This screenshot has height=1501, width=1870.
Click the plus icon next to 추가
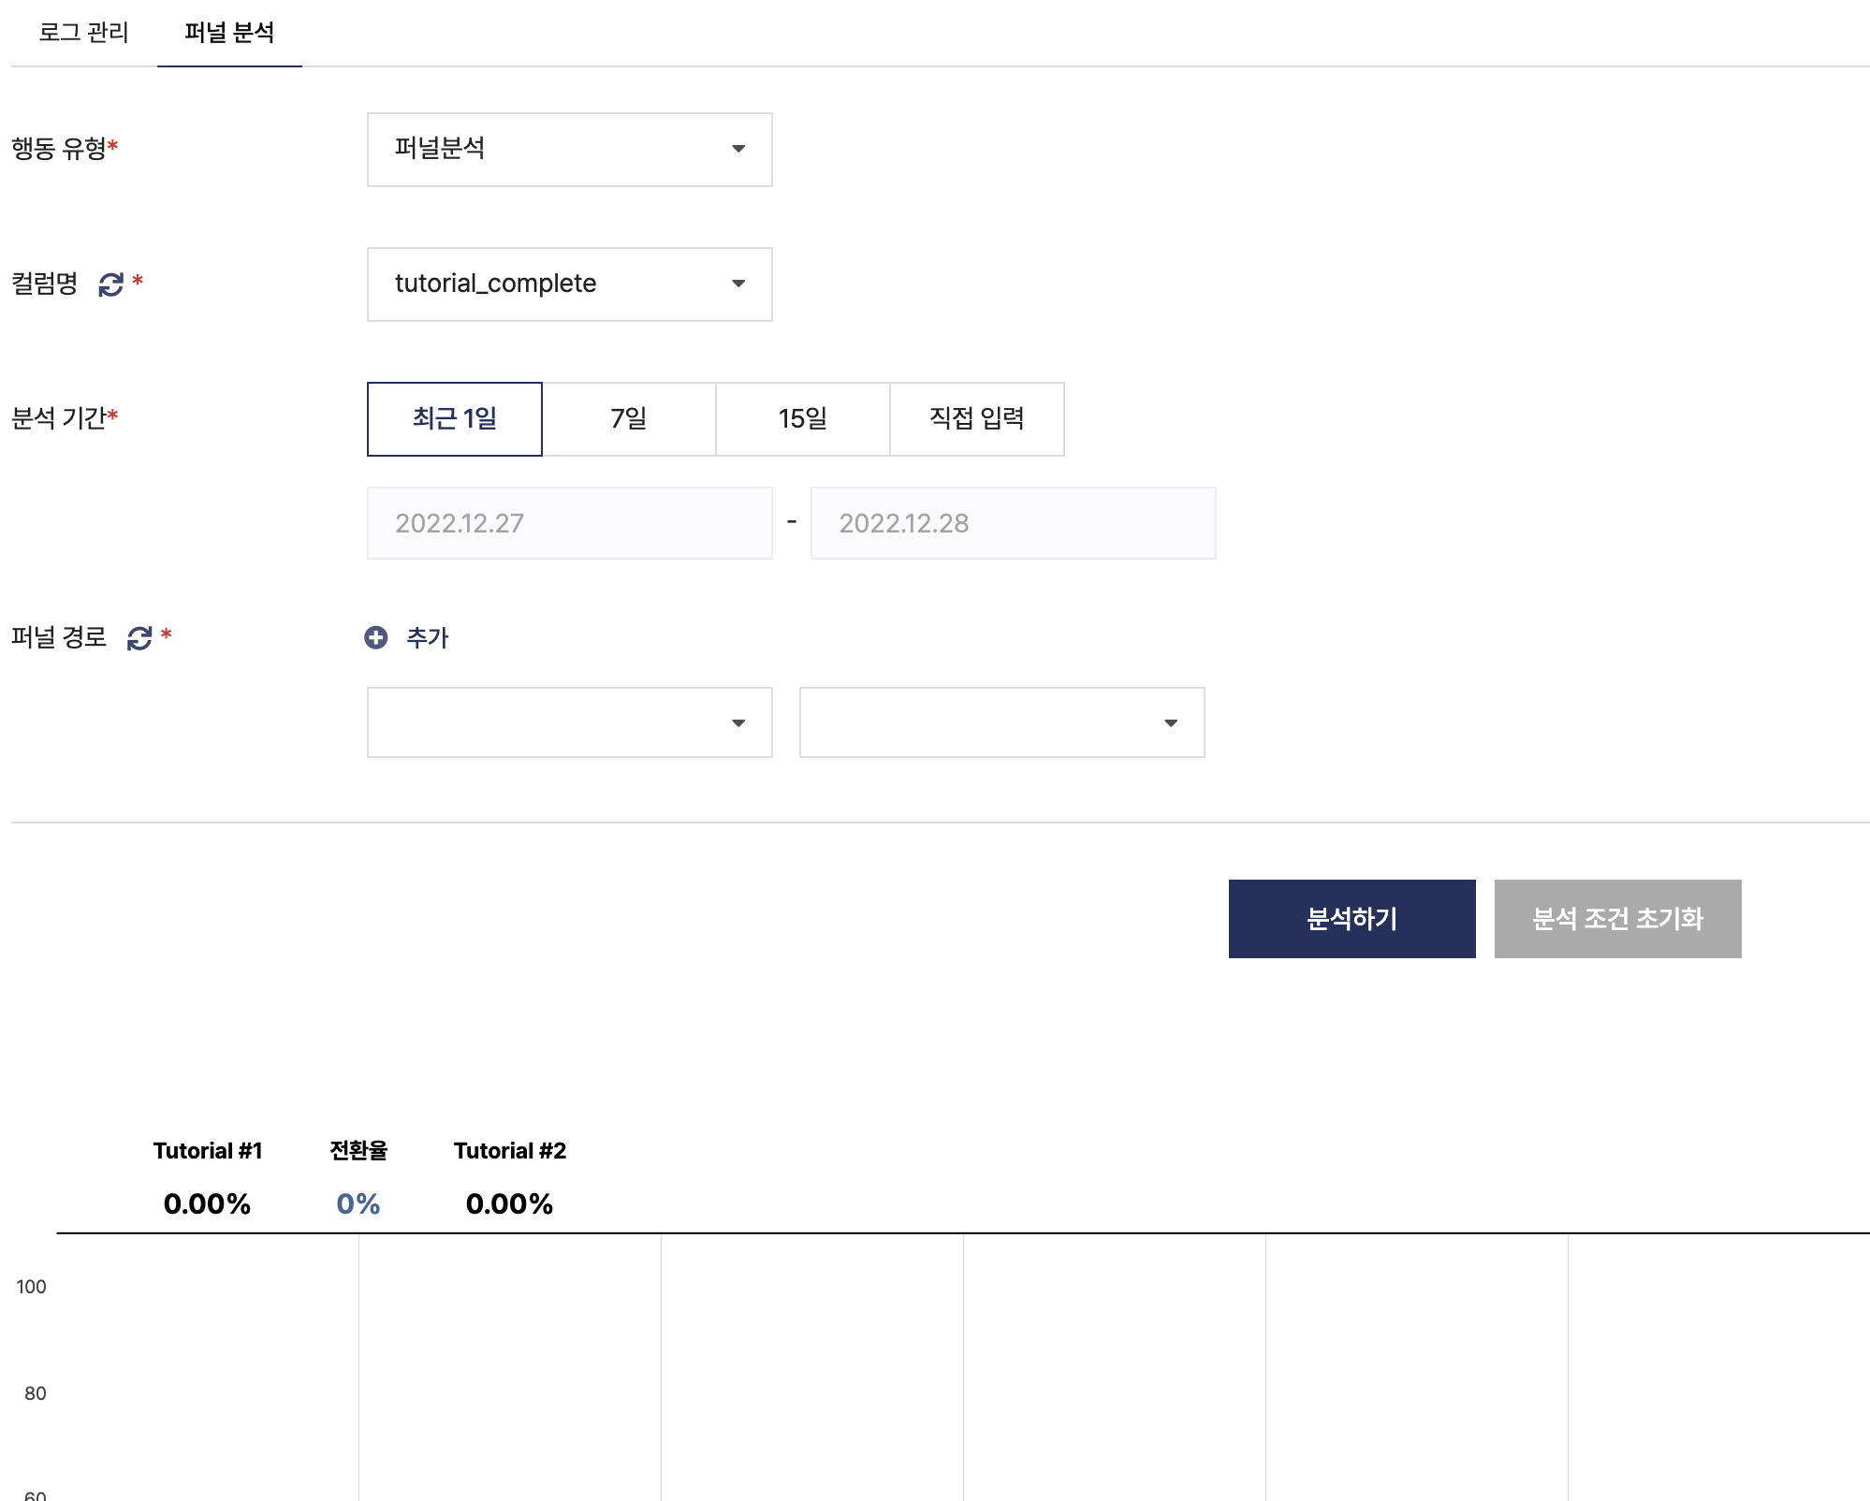[x=376, y=637]
